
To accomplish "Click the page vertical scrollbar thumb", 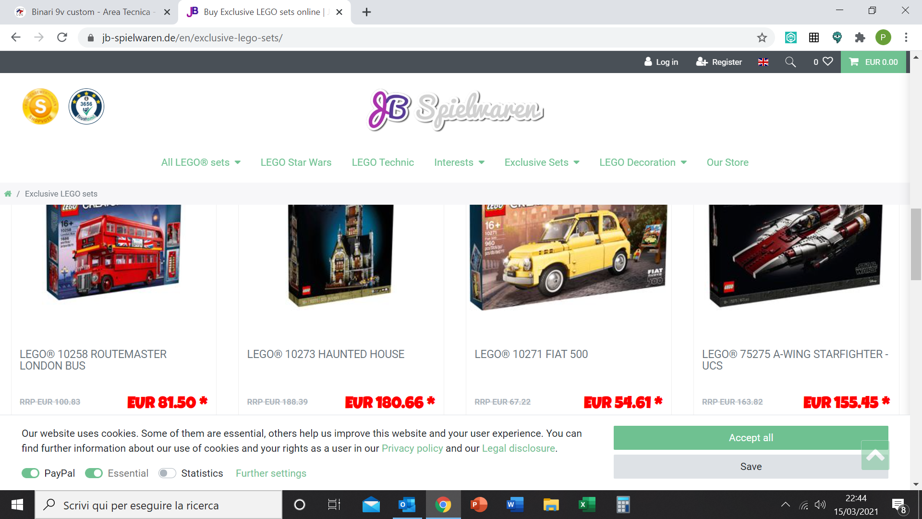I will click(x=916, y=244).
